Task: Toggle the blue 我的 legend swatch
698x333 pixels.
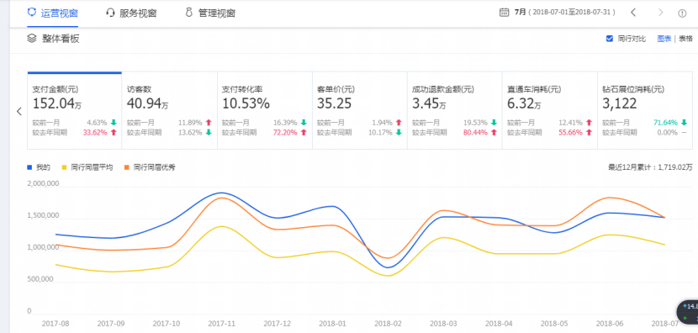Action: coord(29,168)
